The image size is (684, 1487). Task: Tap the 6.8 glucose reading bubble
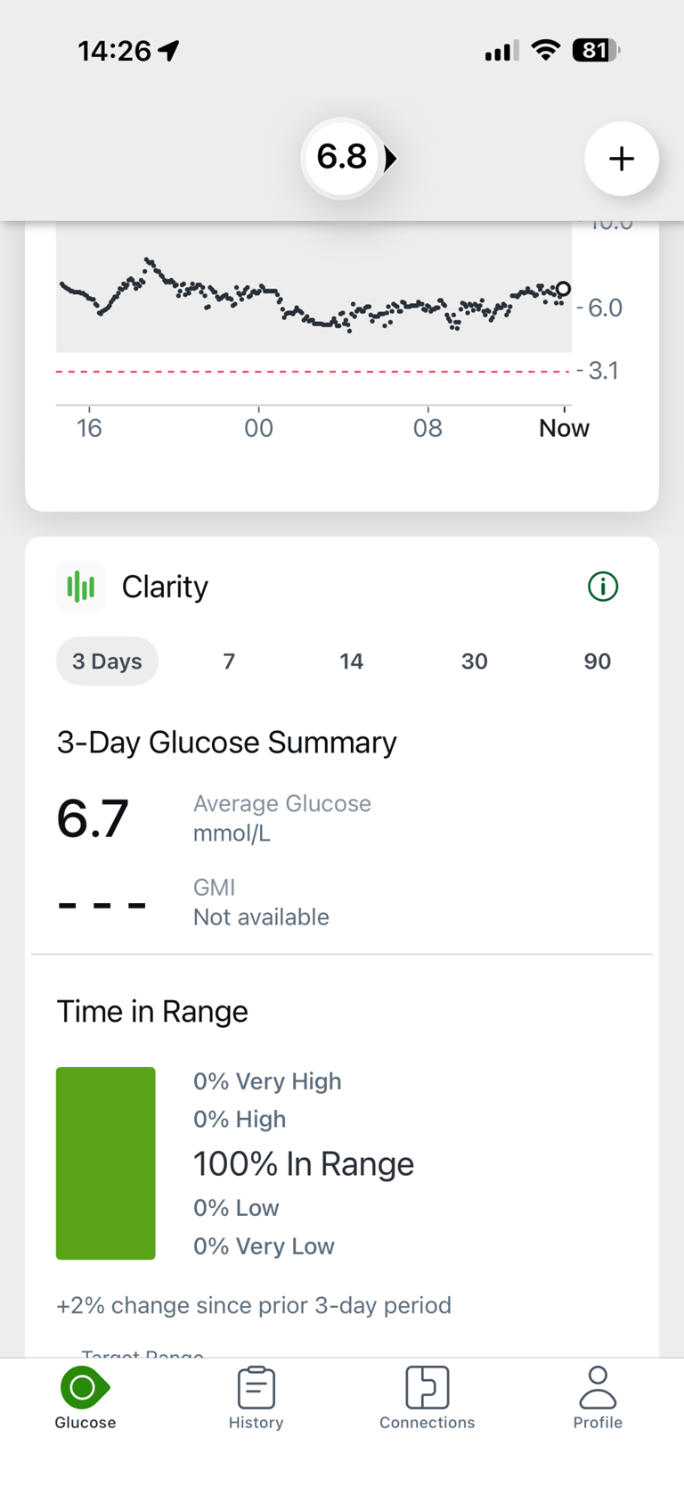(x=342, y=158)
